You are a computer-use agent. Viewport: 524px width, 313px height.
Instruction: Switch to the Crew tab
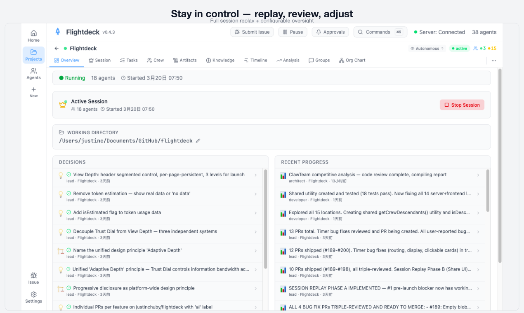155,61
